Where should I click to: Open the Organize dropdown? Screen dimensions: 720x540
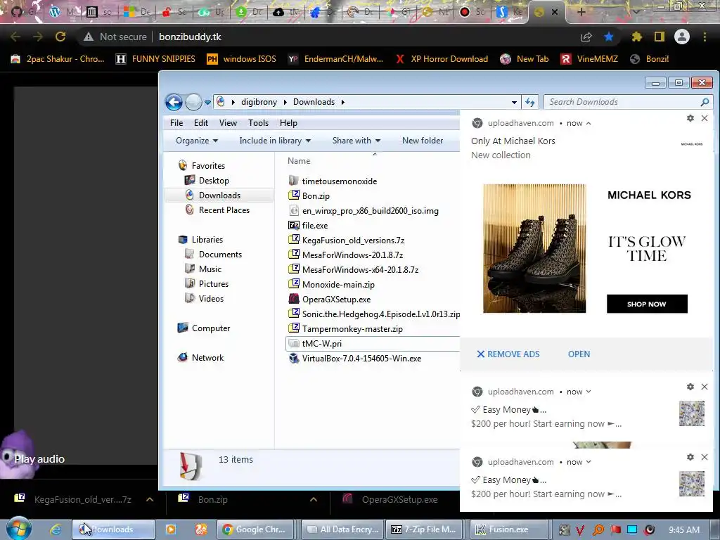(x=197, y=141)
